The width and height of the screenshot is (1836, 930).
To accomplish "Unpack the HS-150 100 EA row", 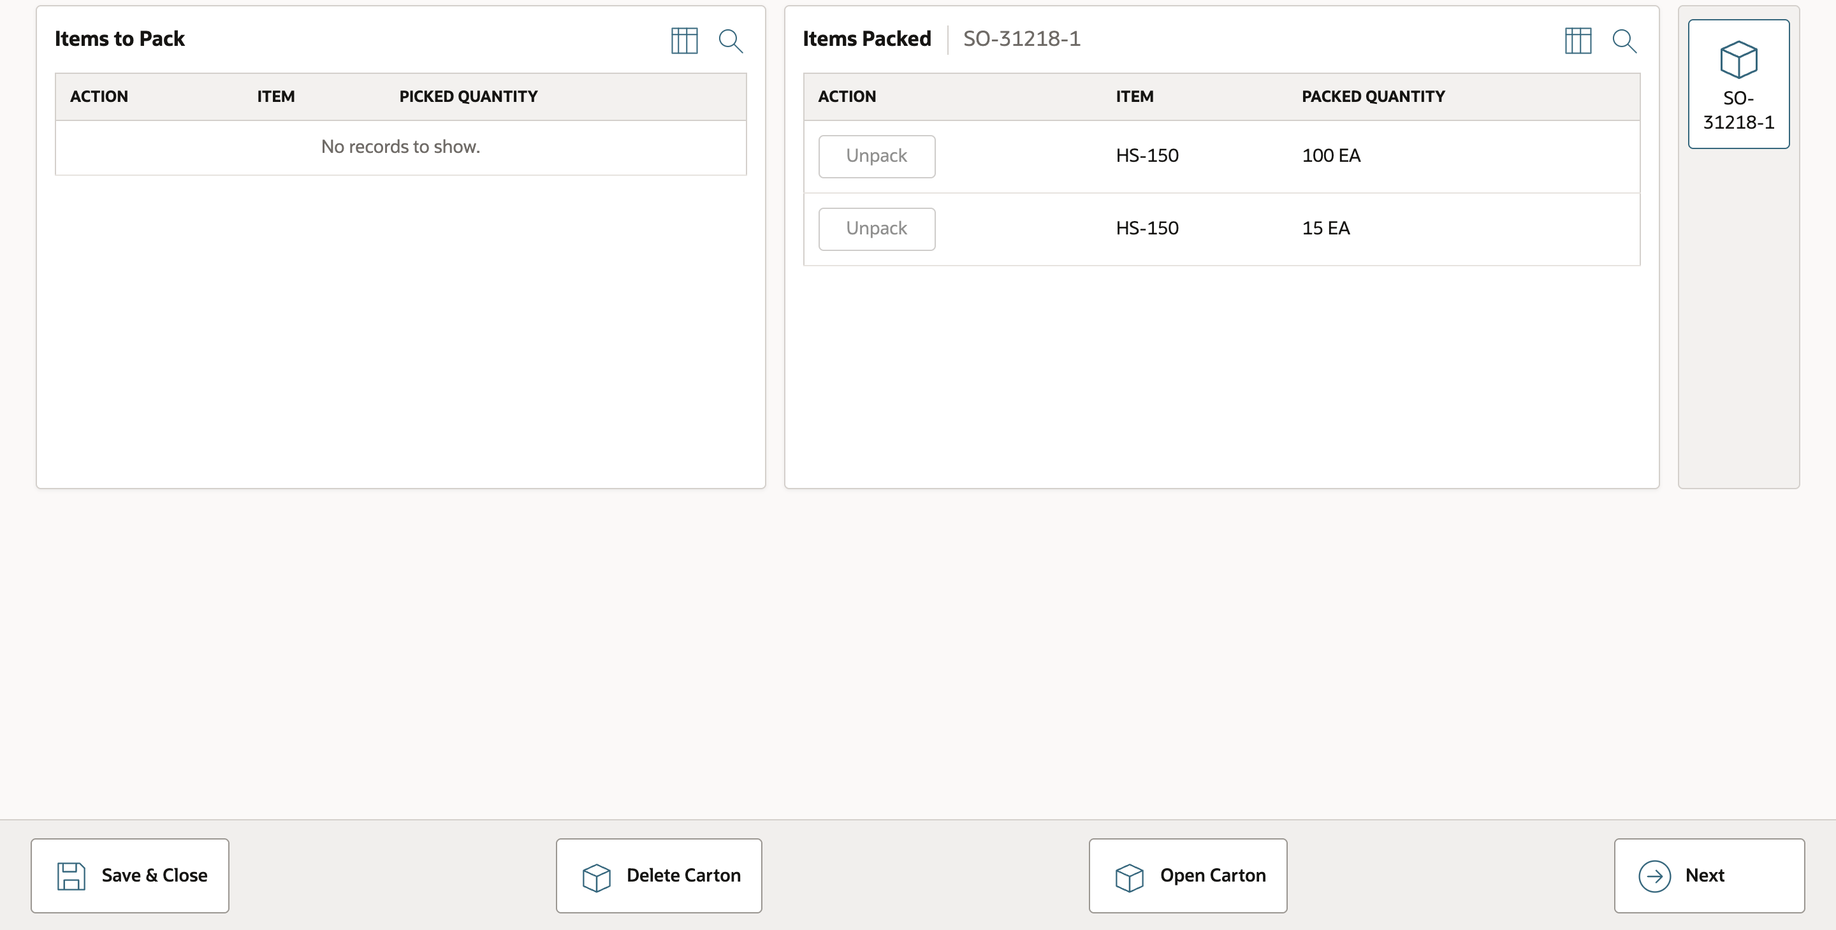I will pos(877,156).
